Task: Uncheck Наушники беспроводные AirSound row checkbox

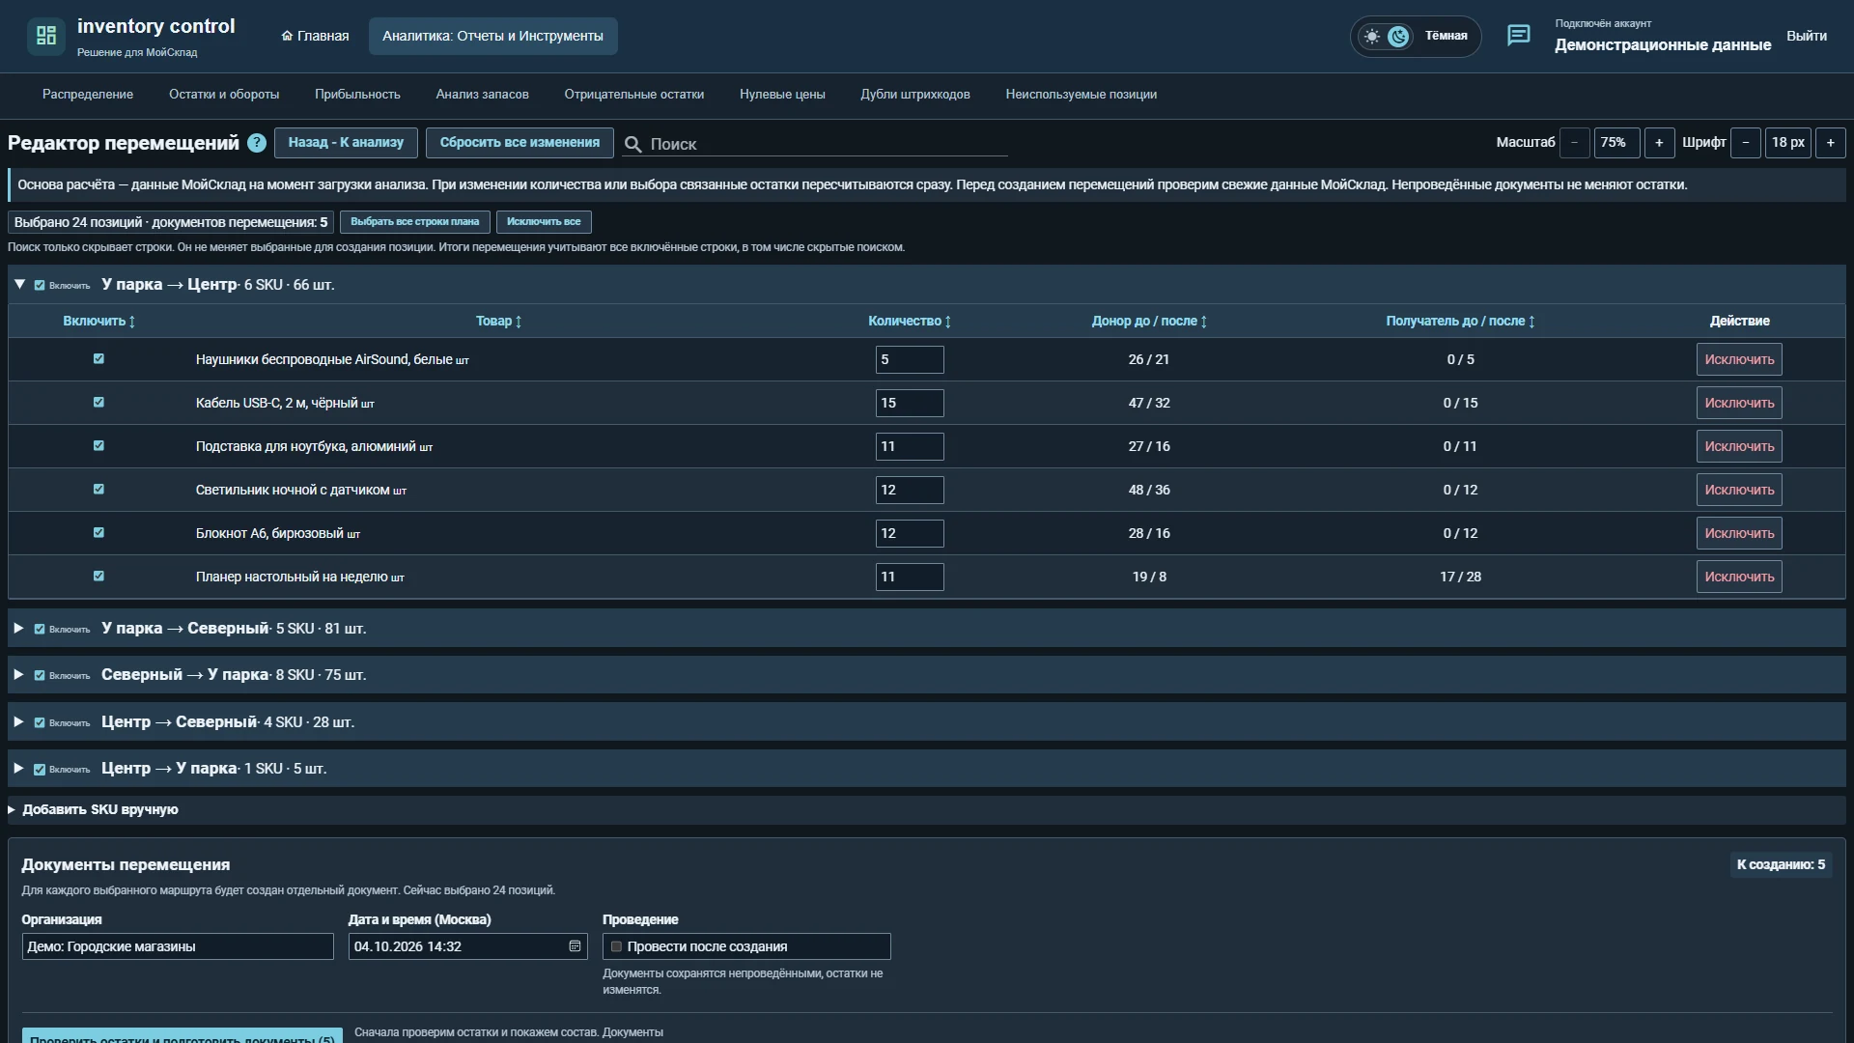Action: point(98,359)
